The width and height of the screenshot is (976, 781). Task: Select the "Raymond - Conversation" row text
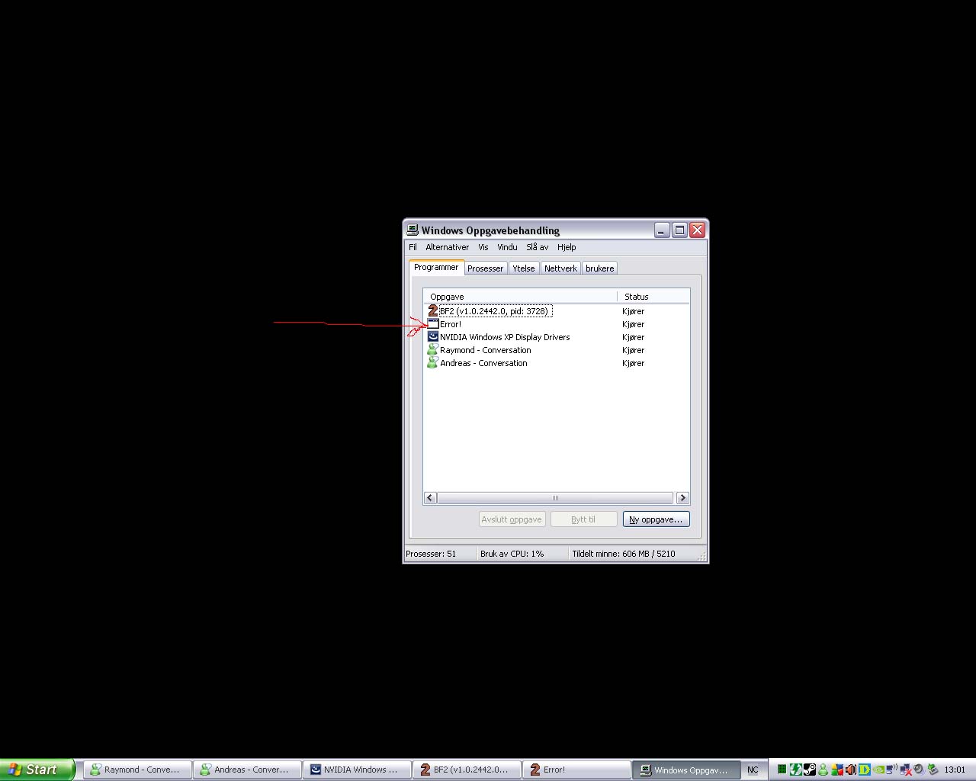coord(486,350)
